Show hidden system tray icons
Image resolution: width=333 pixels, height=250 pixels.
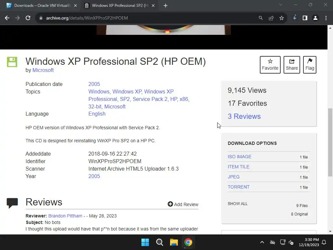click(x=262, y=242)
